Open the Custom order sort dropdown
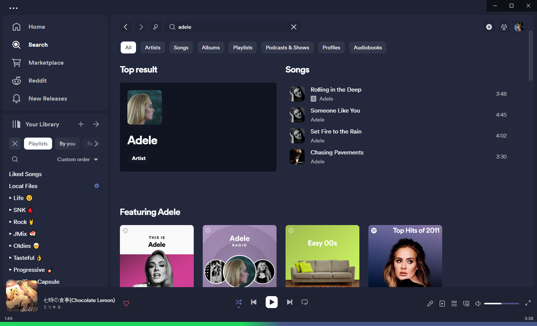Image resolution: width=537 pixels, height=326 pixels. [x=78, y=159]
